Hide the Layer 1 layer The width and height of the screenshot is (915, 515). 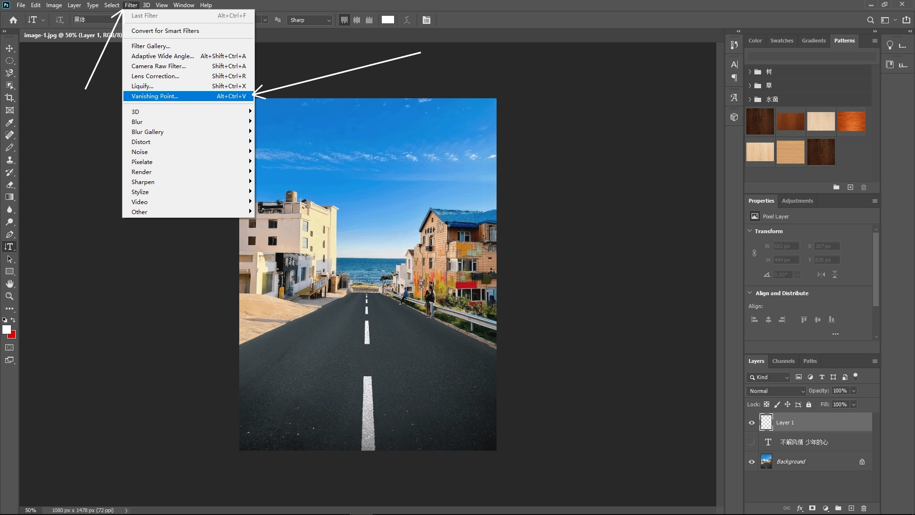[x=751, y=422]
